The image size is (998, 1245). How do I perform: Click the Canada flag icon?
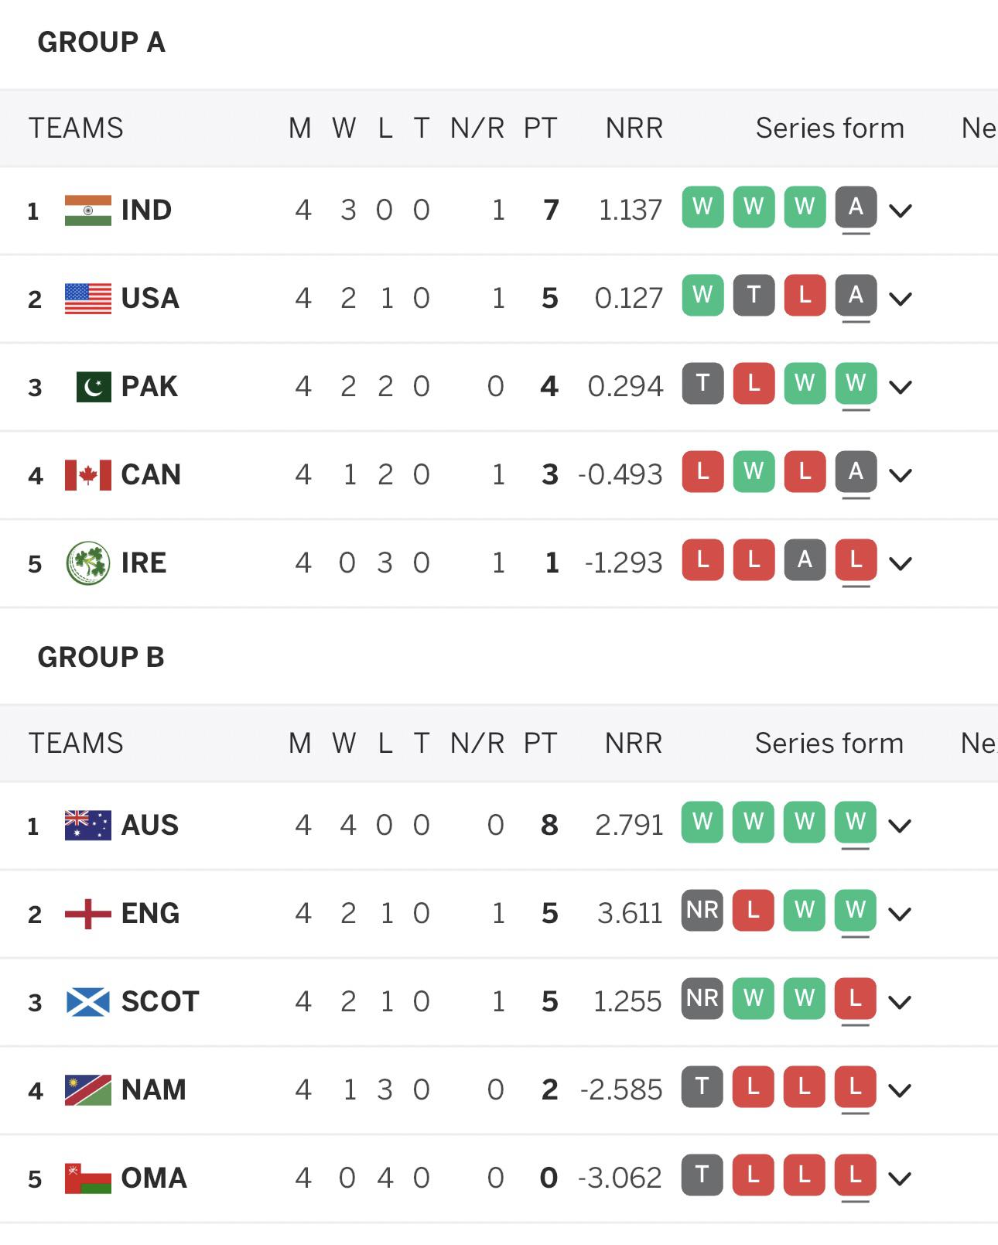pos(88,475)
